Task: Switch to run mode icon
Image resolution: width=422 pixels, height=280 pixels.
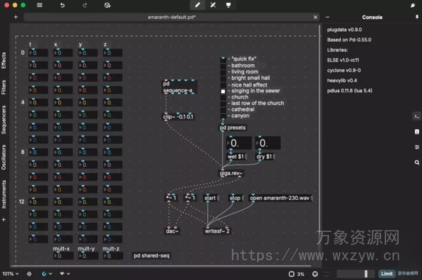Action: [213, 5]
